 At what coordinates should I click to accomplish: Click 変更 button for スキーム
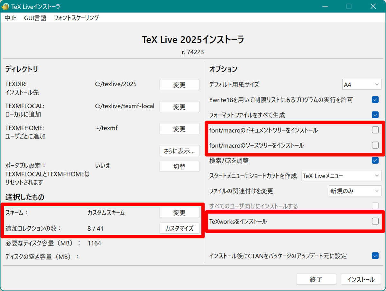[x=179, y=213]
